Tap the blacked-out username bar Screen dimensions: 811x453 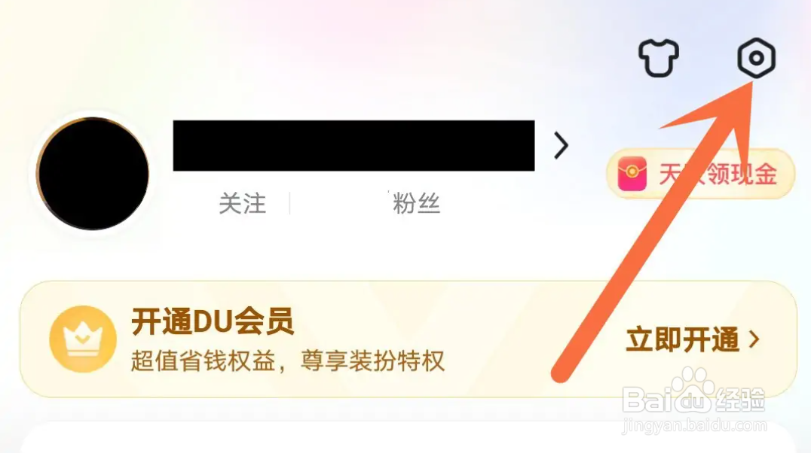click(x=353, y=145)
